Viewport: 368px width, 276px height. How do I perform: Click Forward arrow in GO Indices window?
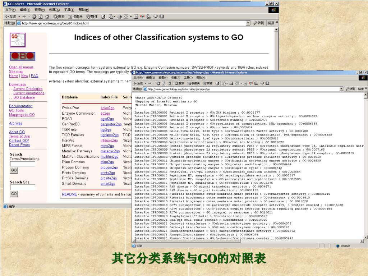tap(24, 17)
